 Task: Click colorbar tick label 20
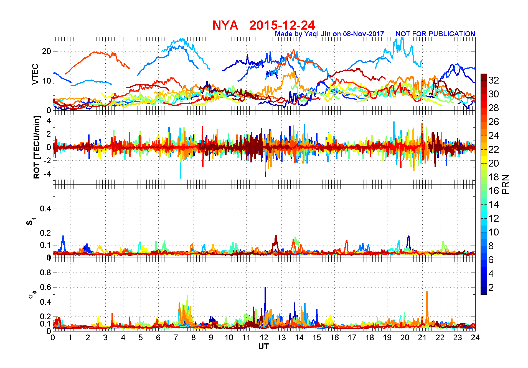coord(494,163)
